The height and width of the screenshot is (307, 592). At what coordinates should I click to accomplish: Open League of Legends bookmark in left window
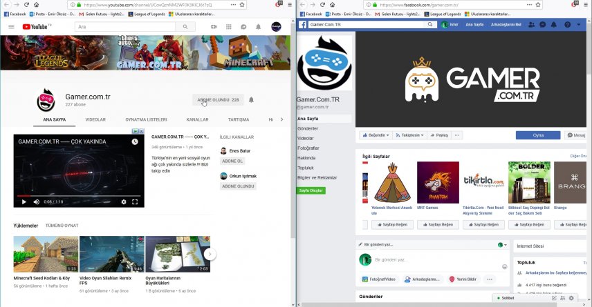click(x=147, y=14)
